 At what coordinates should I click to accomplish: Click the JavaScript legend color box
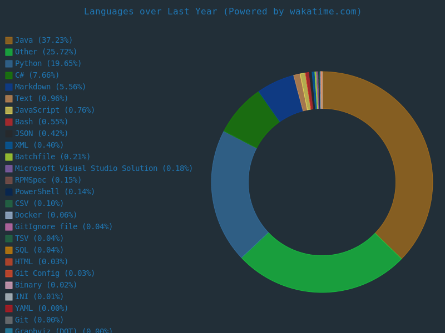[x=9, y=109]
